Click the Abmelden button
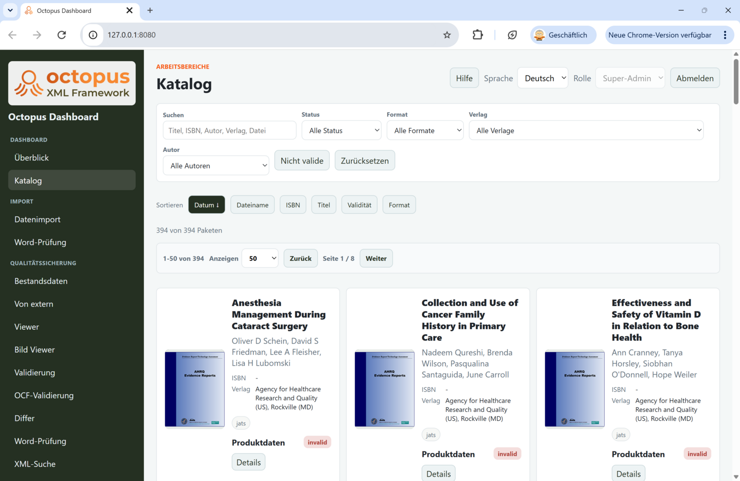The width and height of the screenshot is (740, 481). [x=695, y=78]
